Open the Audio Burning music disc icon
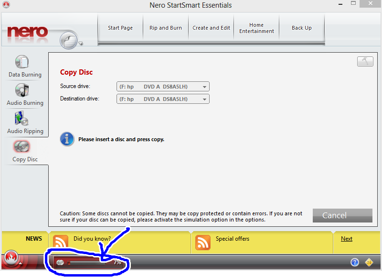The width and height of the screenshot is (382, 278). (22, 90)
